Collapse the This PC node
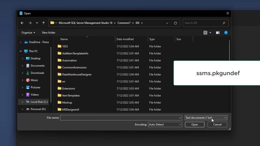 21,51
